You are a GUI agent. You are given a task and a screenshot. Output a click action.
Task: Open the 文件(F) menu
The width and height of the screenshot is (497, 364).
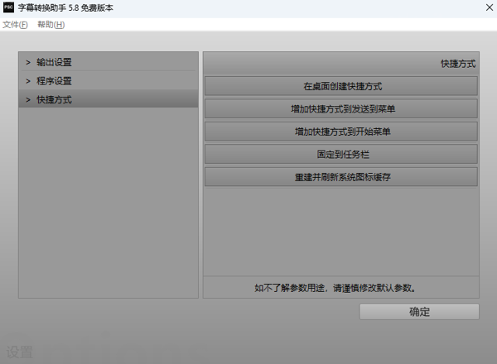coord(15,25)
